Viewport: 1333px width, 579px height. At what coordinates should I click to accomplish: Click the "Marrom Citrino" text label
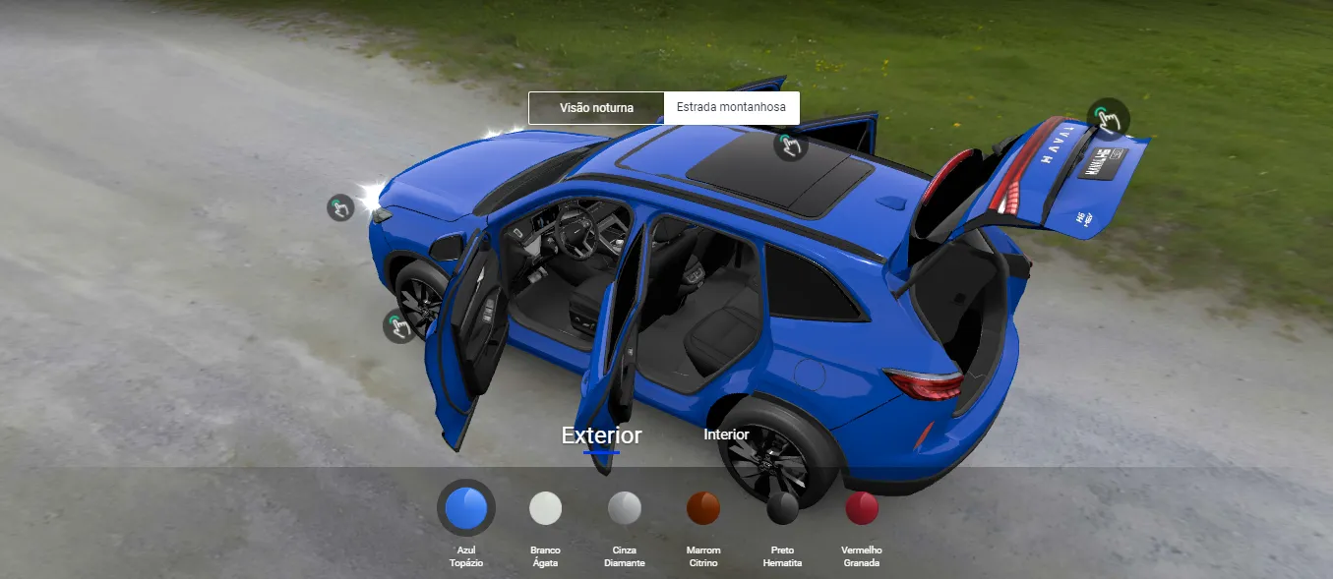click(x=703, y=556)
